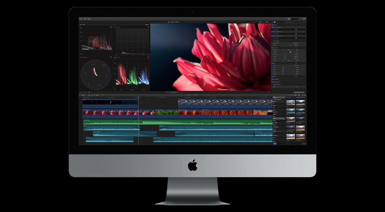Click the Index button above the timeline
The height and width of the screenshot is (212, 385).
[x=83, y=95]
